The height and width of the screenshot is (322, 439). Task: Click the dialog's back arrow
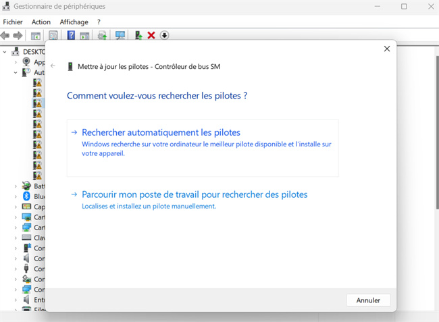coord(53,66)
